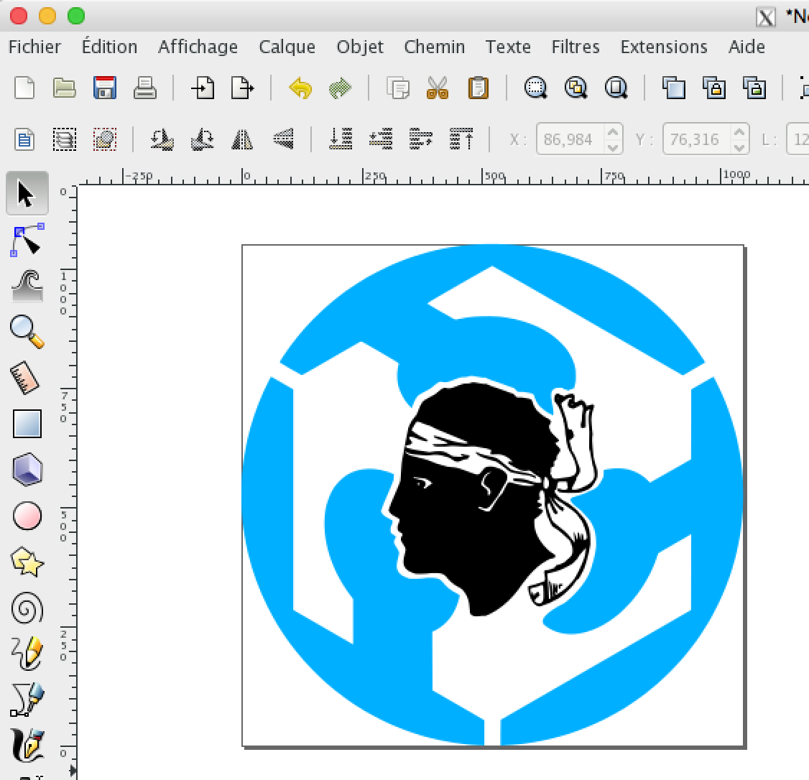Open the Affichage menu
The image size is (809, 780).
coord(198,47)
